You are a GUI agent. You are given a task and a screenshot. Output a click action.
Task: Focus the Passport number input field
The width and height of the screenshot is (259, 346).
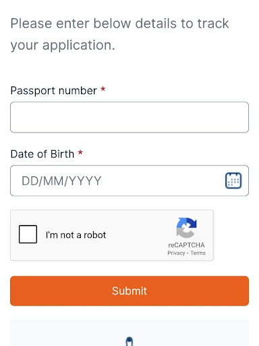tap(129, 117)
